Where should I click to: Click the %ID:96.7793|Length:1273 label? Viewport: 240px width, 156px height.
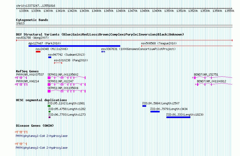(67, 115)
